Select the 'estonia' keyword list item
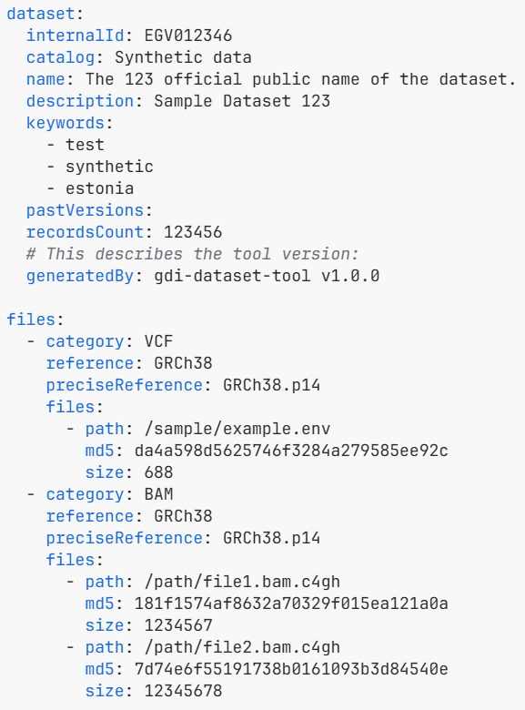Image resolution: width=525 pixels, height=710 pixels. 99,188
